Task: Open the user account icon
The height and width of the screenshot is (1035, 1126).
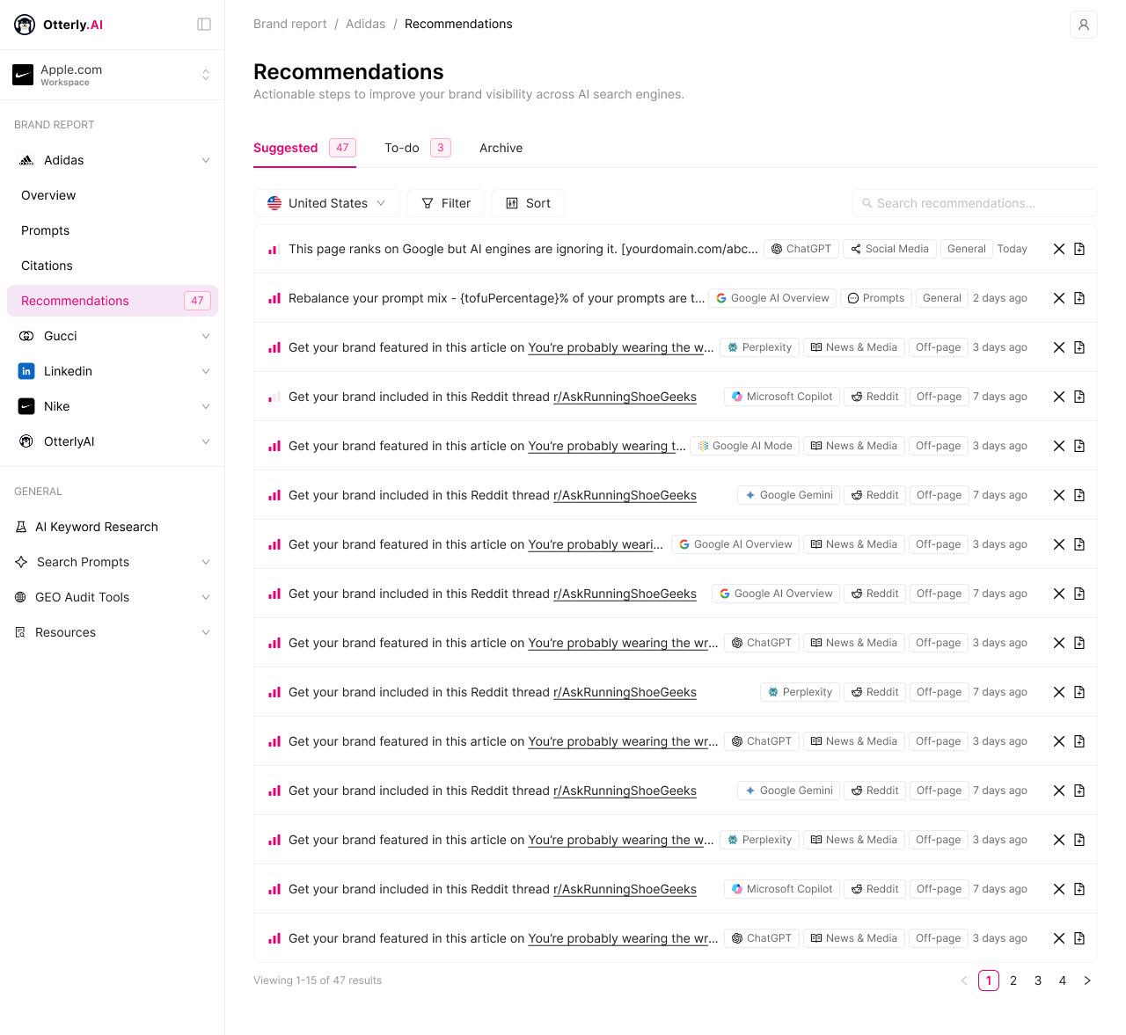Action: pos(1084,25)
